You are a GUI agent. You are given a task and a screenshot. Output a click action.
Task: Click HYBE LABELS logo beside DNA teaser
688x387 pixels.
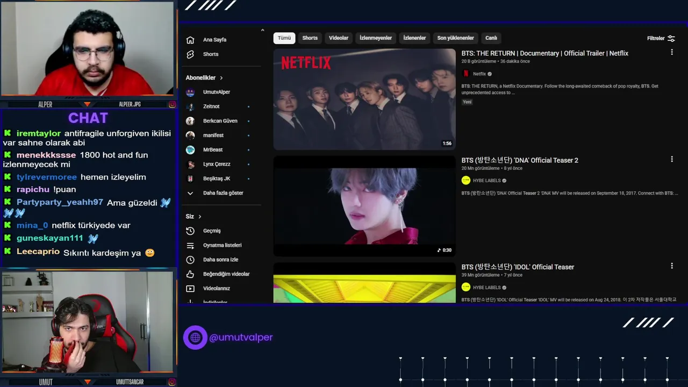click(466, 181)
